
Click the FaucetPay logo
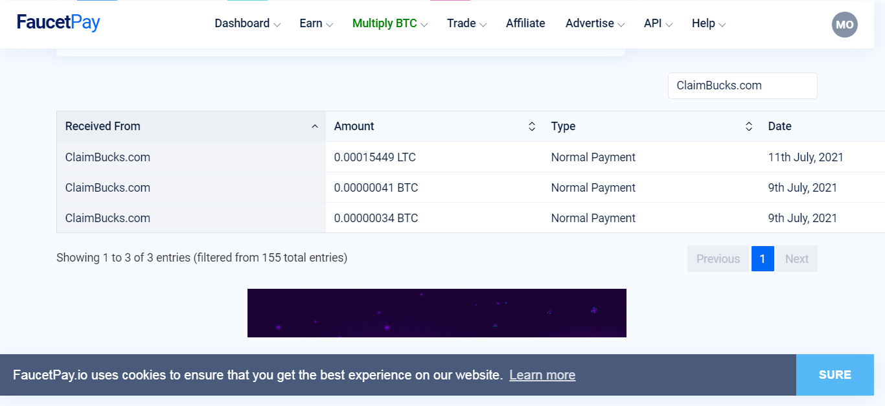(58, 23)
